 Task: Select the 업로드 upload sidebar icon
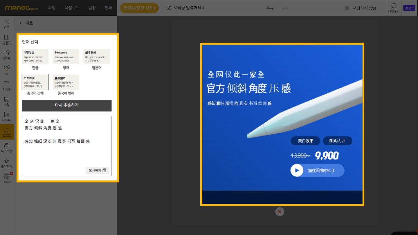(7, 132)
